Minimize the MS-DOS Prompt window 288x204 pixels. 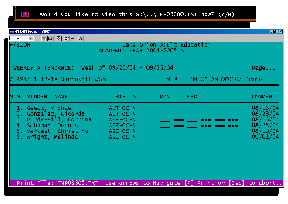pos(271,32)
